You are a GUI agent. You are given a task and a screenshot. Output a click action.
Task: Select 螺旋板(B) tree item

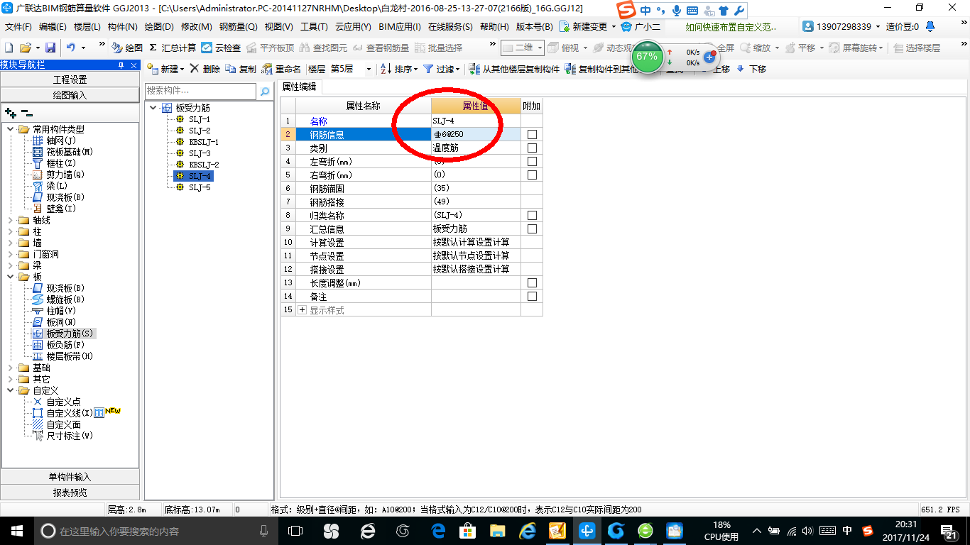click(x=58, y=299)
